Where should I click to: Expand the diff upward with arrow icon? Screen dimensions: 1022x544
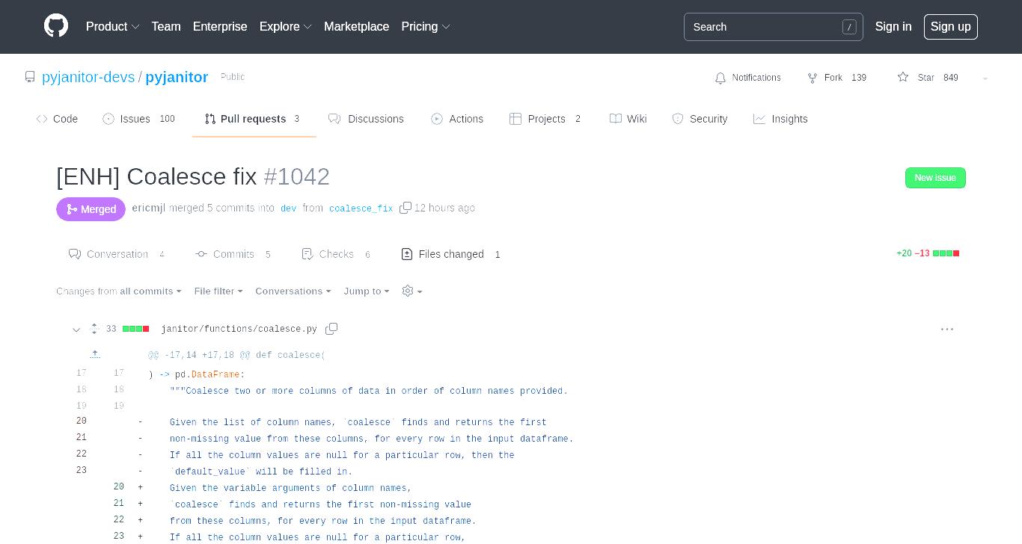[95, 355]
